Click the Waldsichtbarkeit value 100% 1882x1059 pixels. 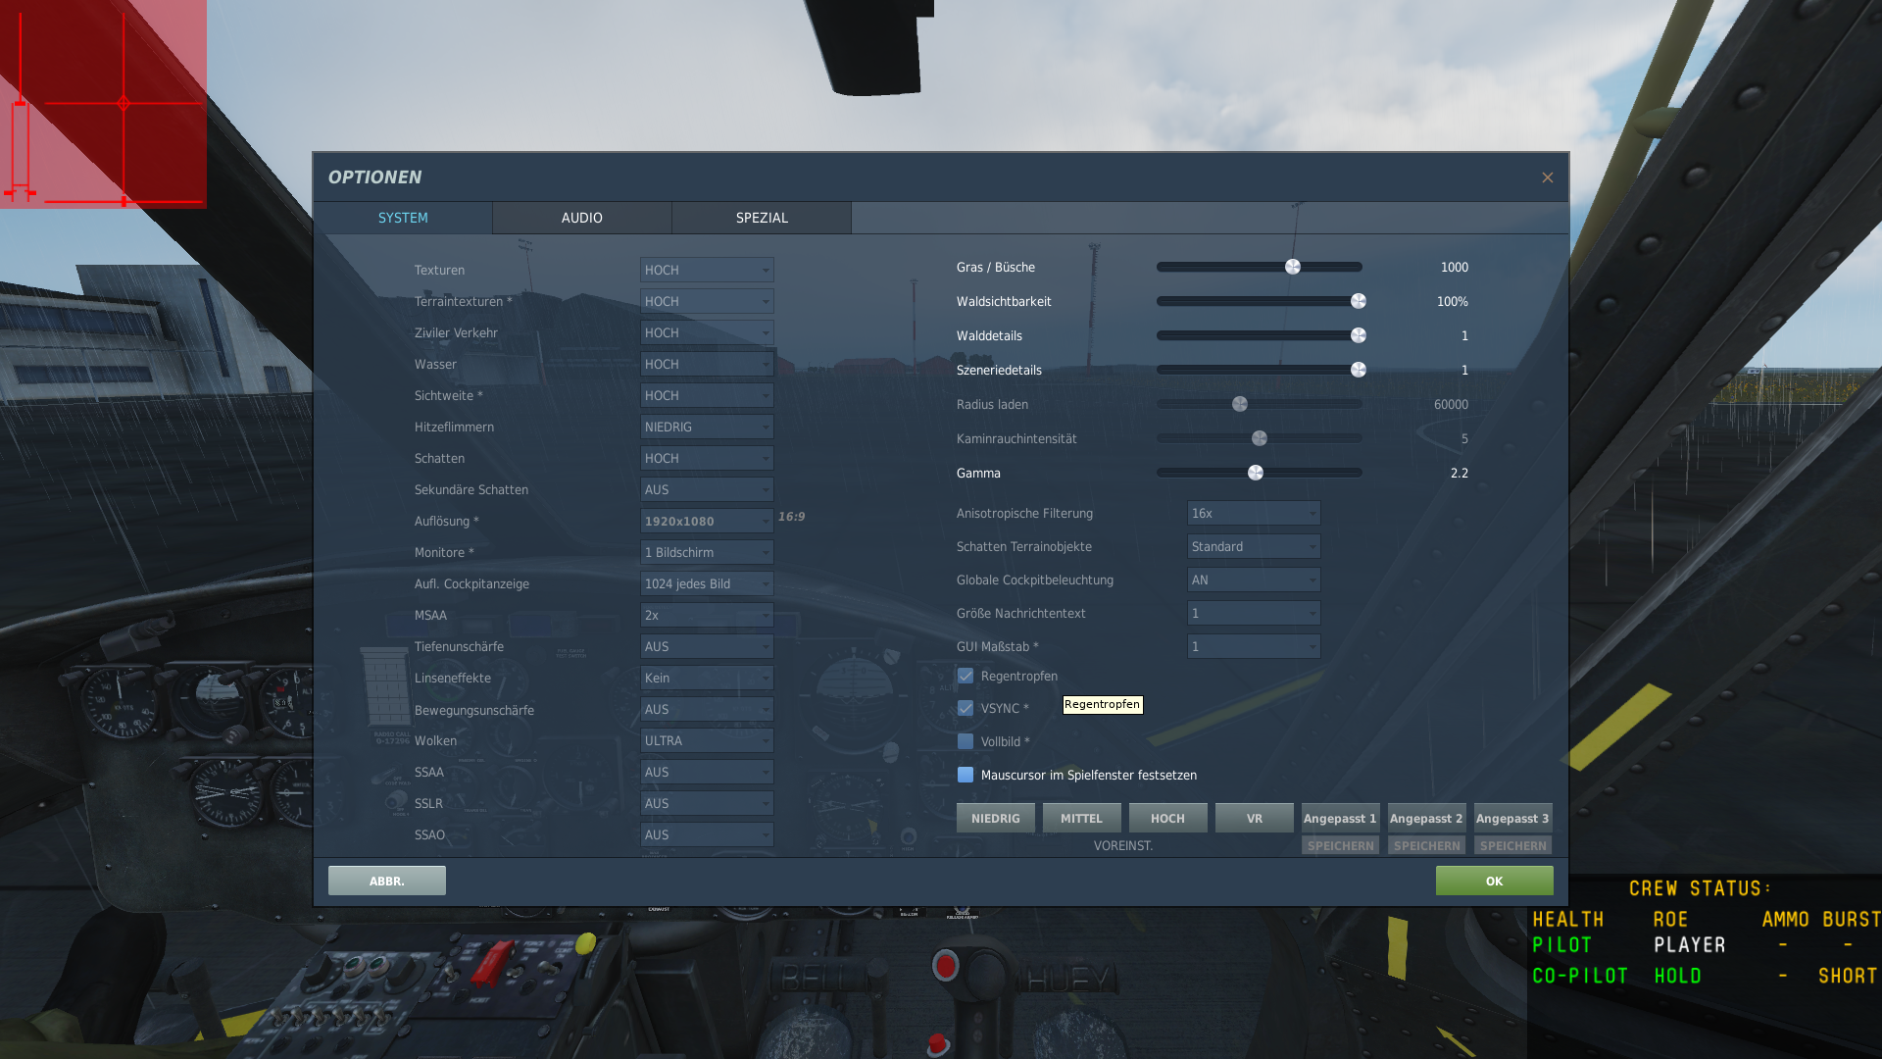[x=1453, y=301]
